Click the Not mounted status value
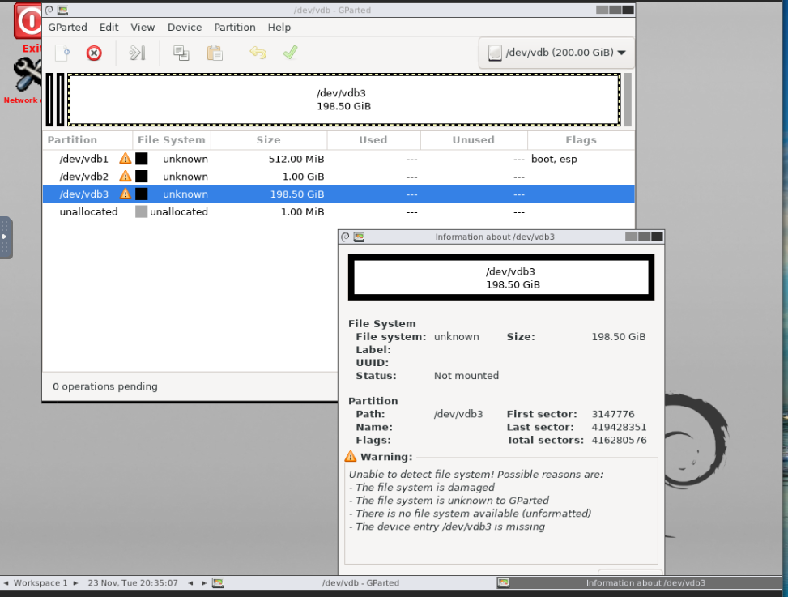 pyautogui.click(x=466, y=375)
